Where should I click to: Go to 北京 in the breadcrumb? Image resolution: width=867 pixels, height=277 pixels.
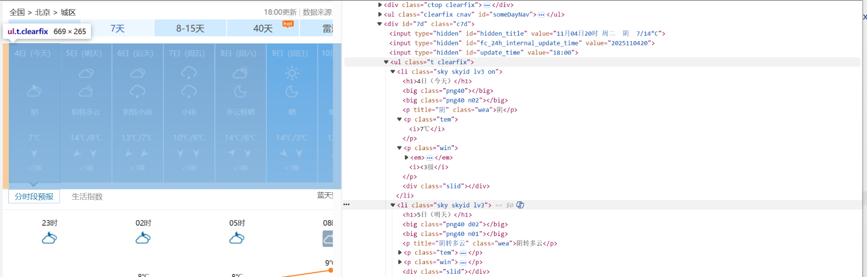43,12
